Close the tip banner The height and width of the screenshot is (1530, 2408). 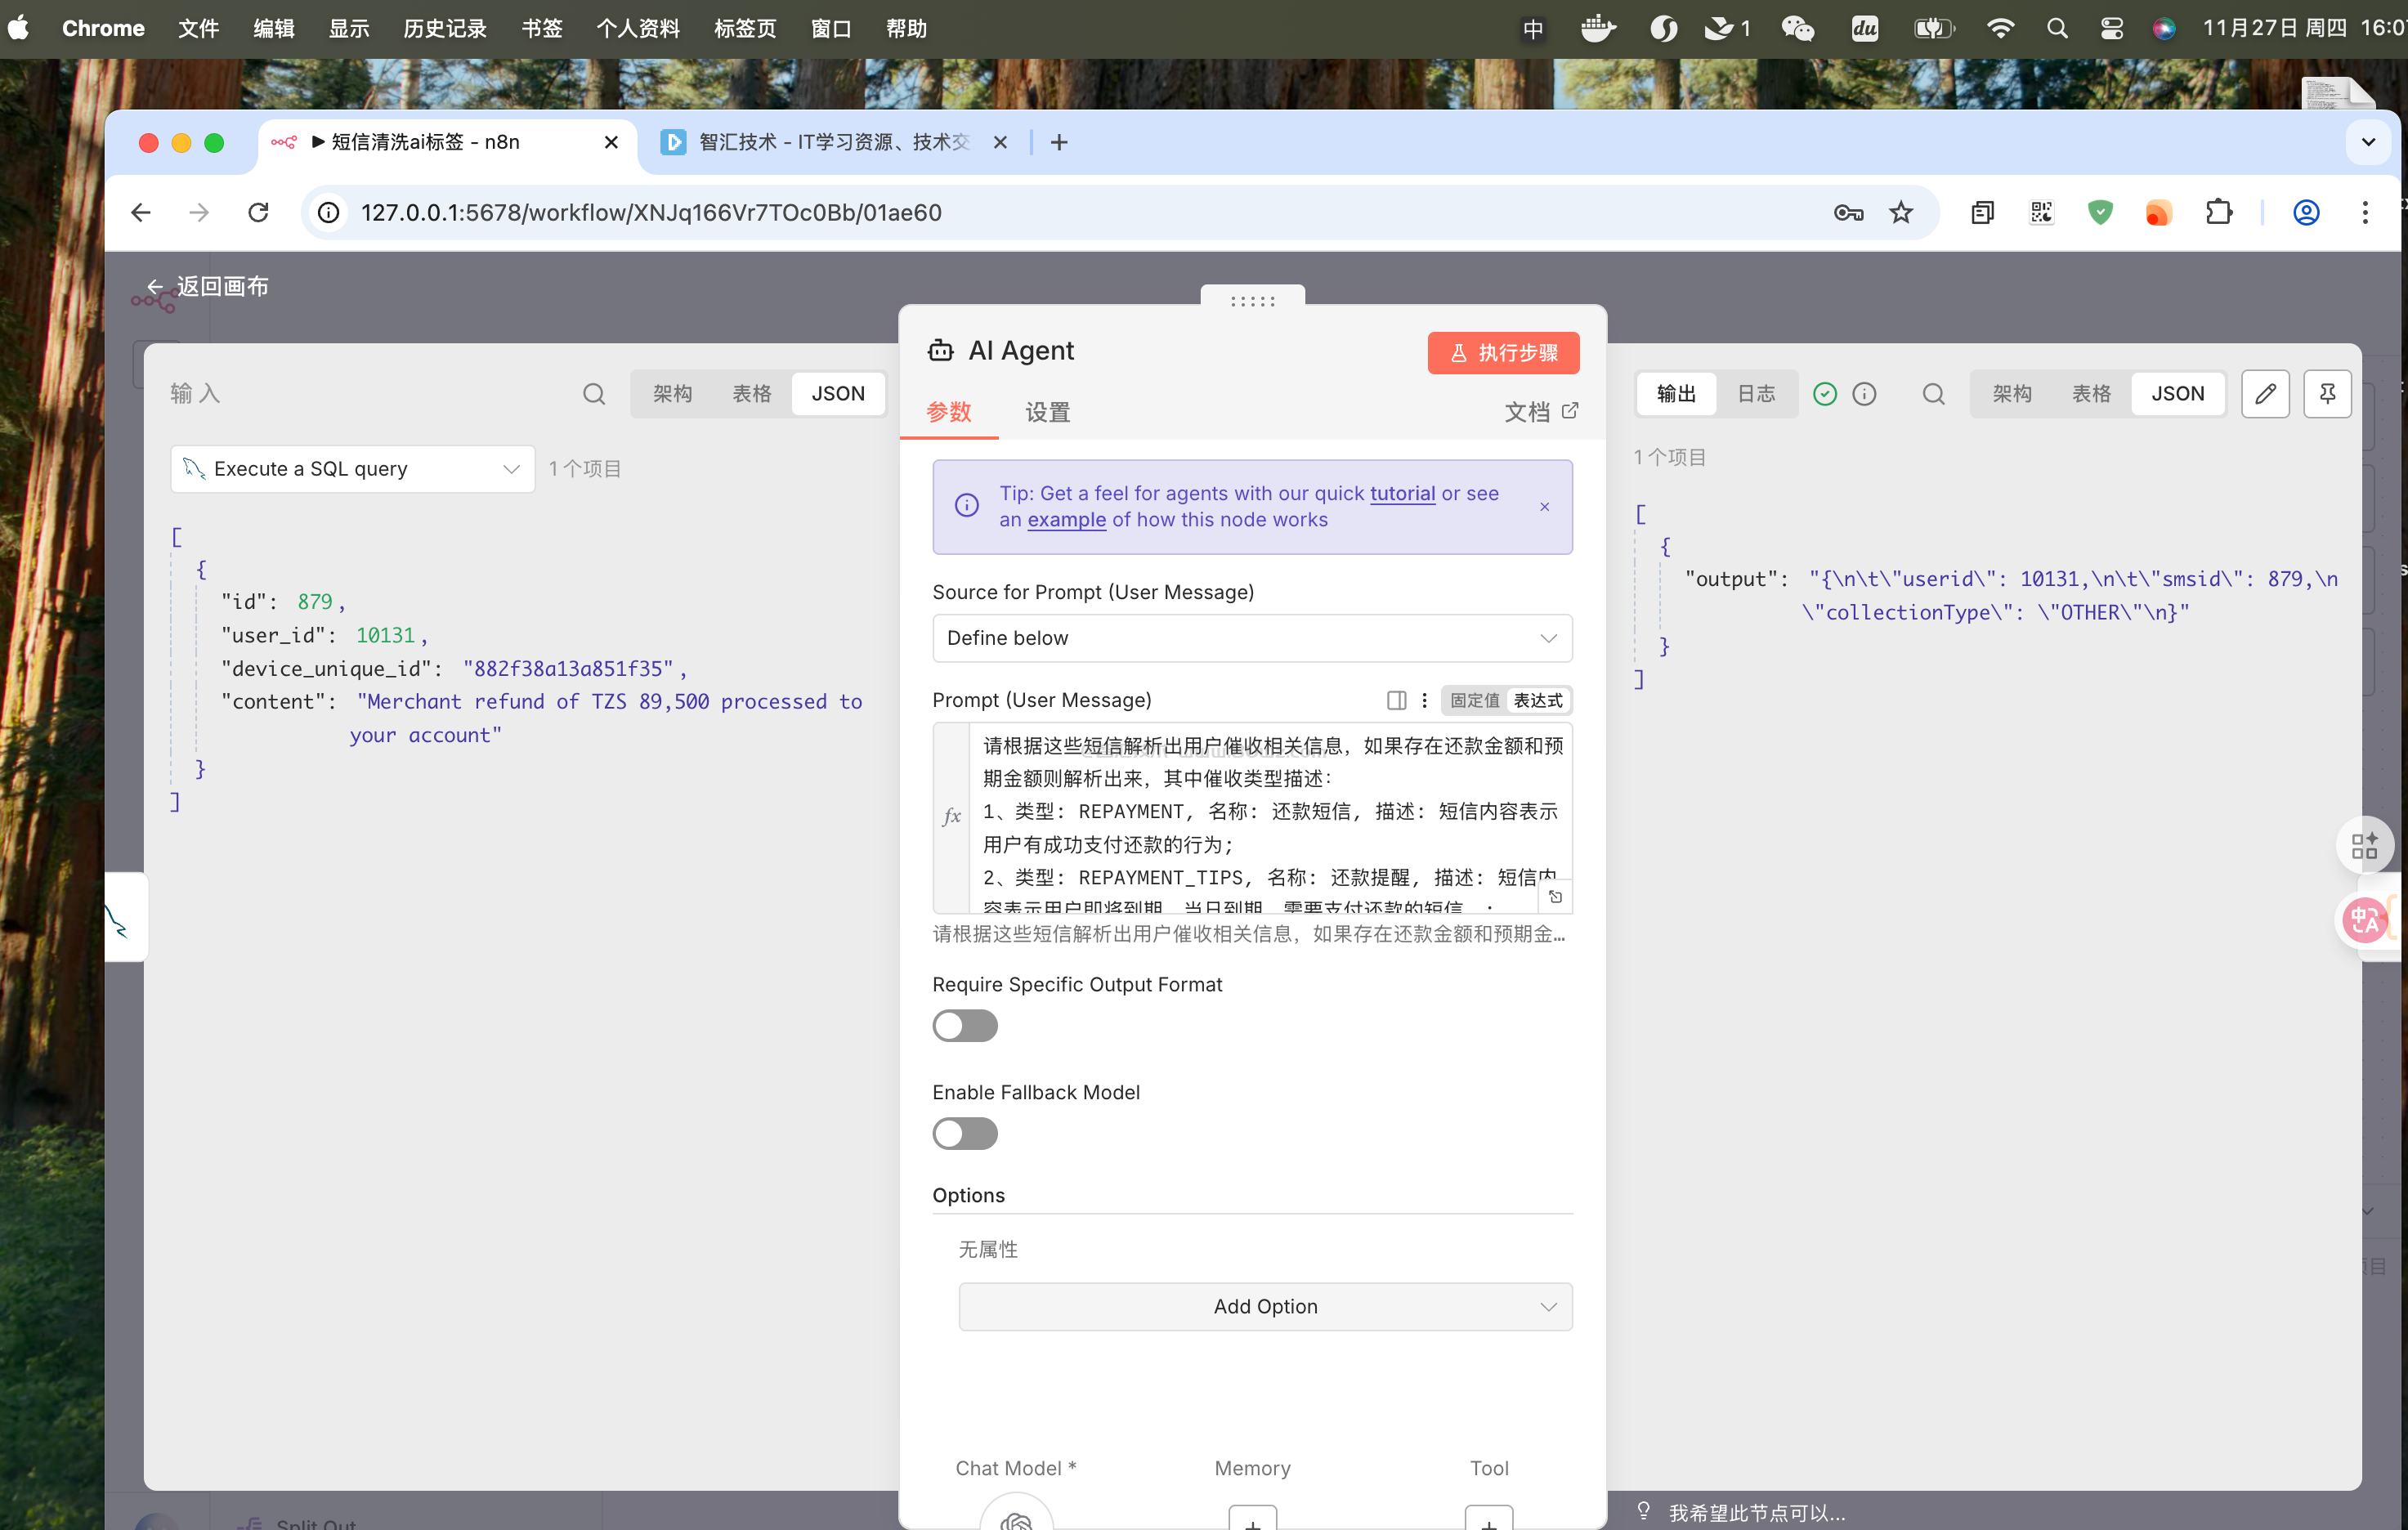[x=1544, y=507]
